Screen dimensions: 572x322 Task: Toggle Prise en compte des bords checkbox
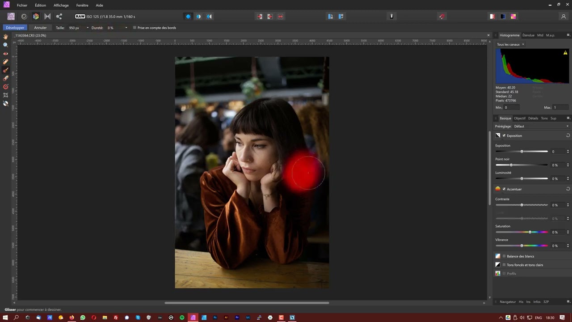(x=135, y=28)
